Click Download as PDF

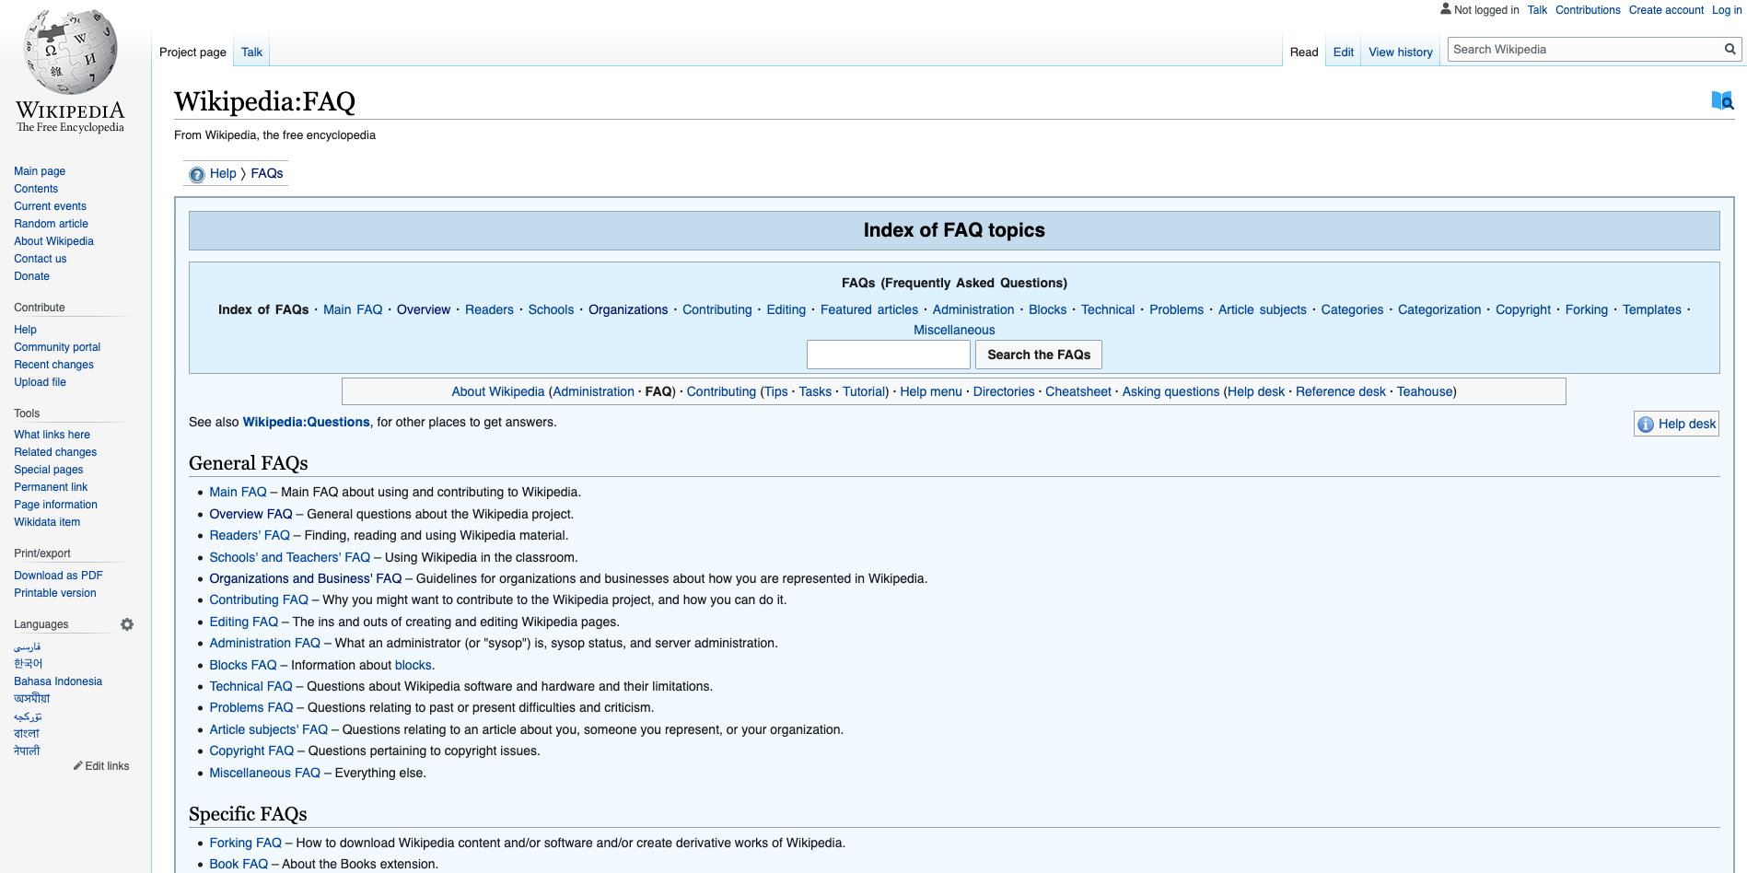[x=58, y=576]
